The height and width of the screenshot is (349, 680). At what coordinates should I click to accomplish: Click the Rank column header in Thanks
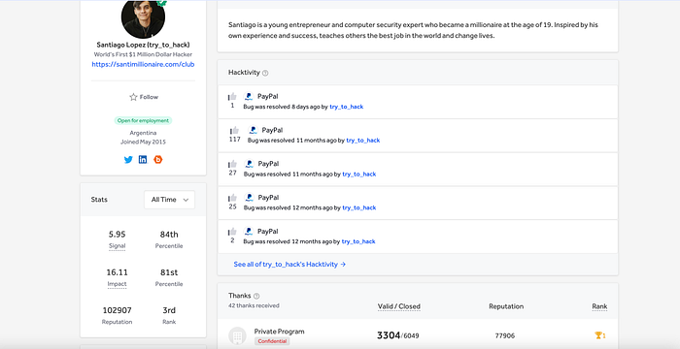pos(599,306)
